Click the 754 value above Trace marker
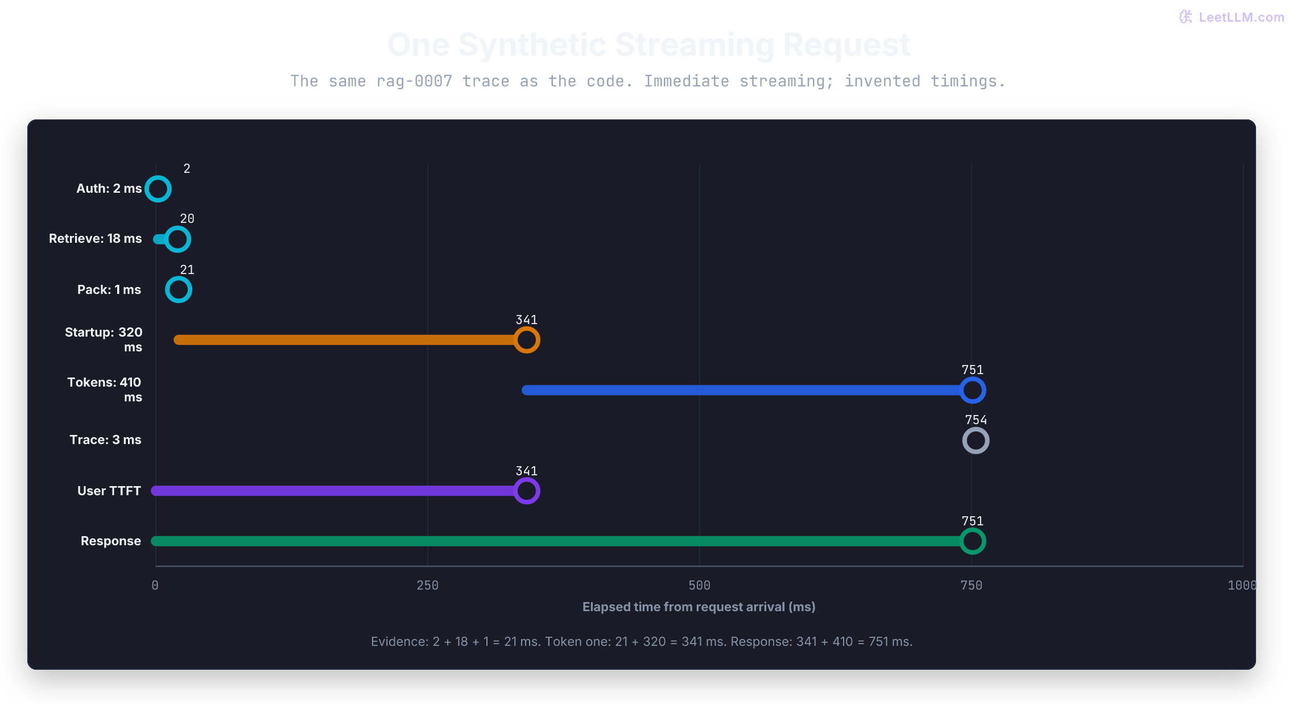The width and height of the screenshot is (1297, 705). point(976,420)
